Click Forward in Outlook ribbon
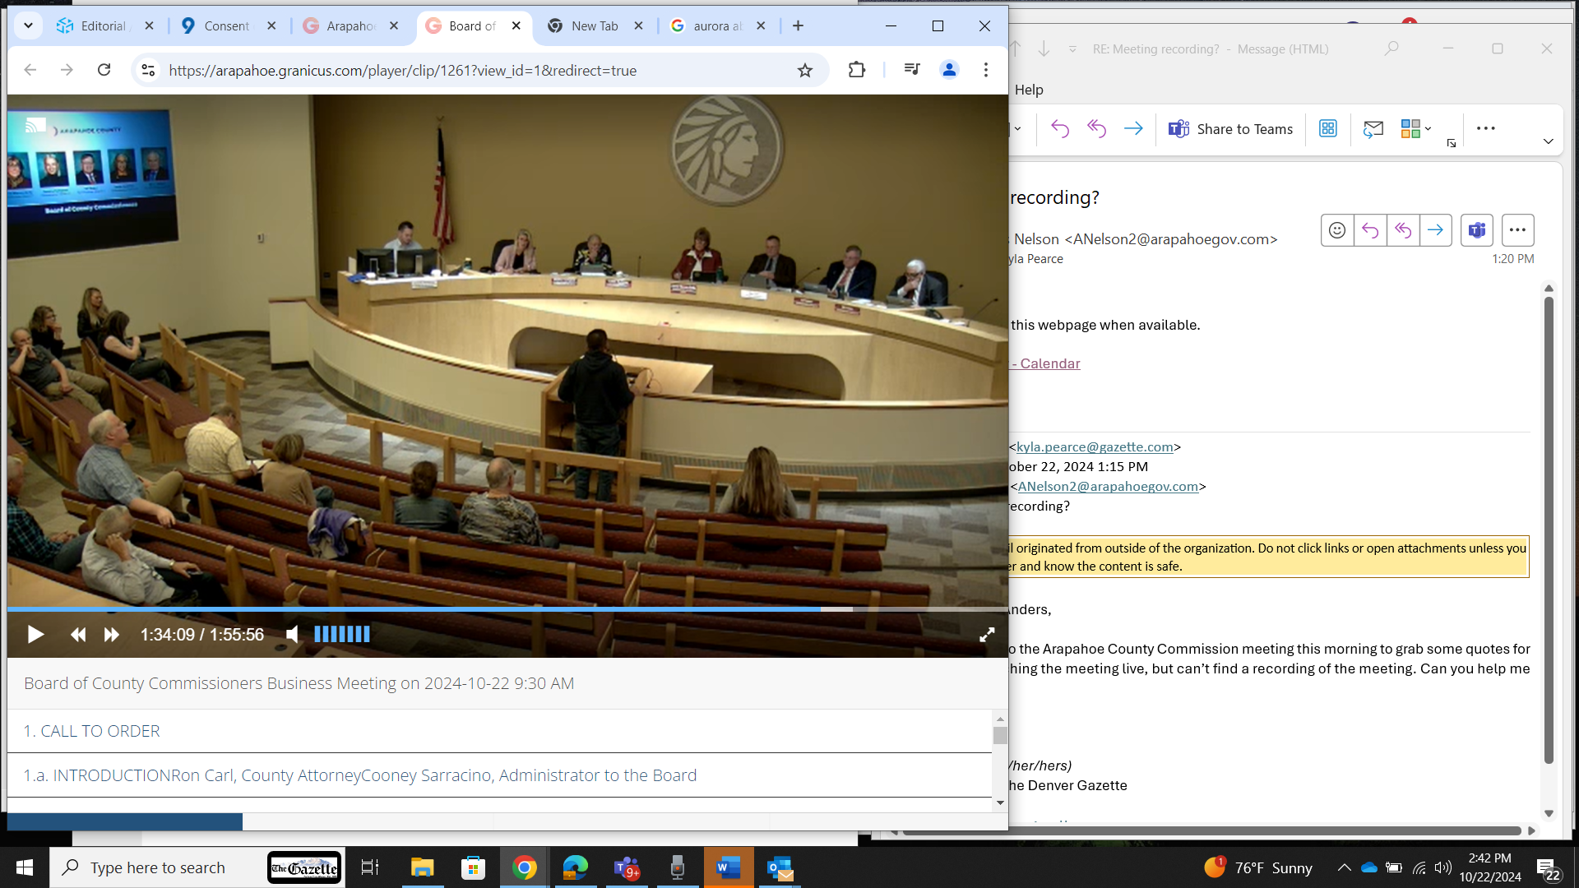The height and width of the screenshot is (888, 1579). click(1133, 128)
